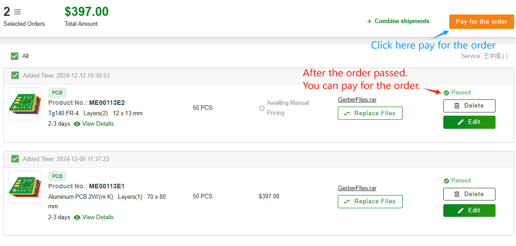Open GerberFiles.rar link for ME00113E2
Screen dimensions: 516x246
(357, 100)
